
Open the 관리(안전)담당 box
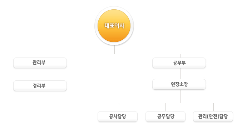[213, 116]
